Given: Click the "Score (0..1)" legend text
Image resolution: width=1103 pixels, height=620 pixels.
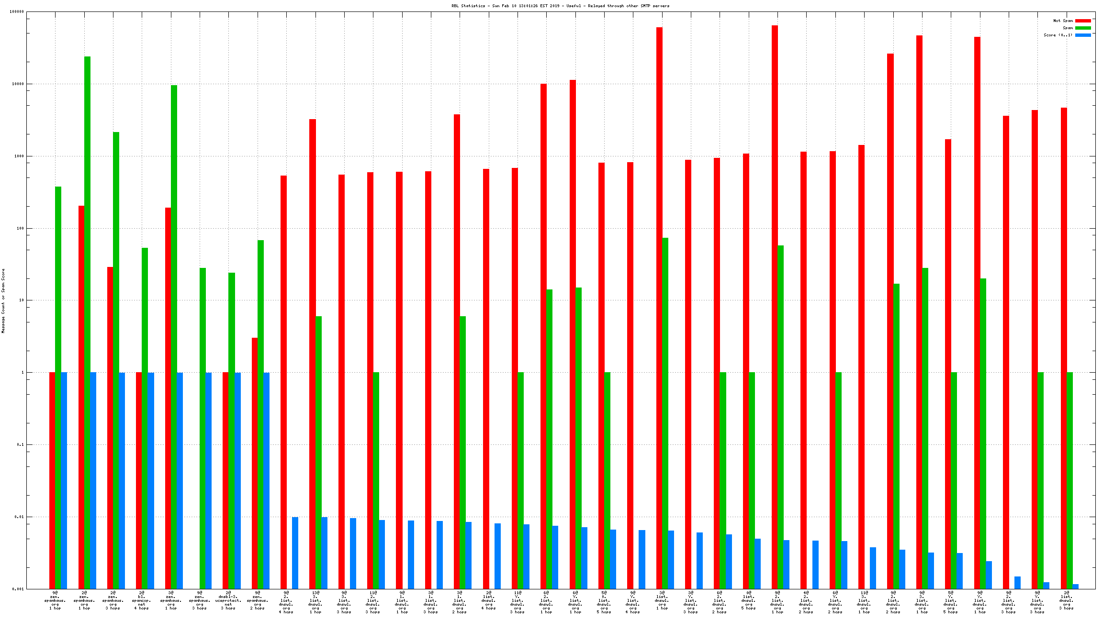Looking at the screenshot, I should (x=1058, y=35).
